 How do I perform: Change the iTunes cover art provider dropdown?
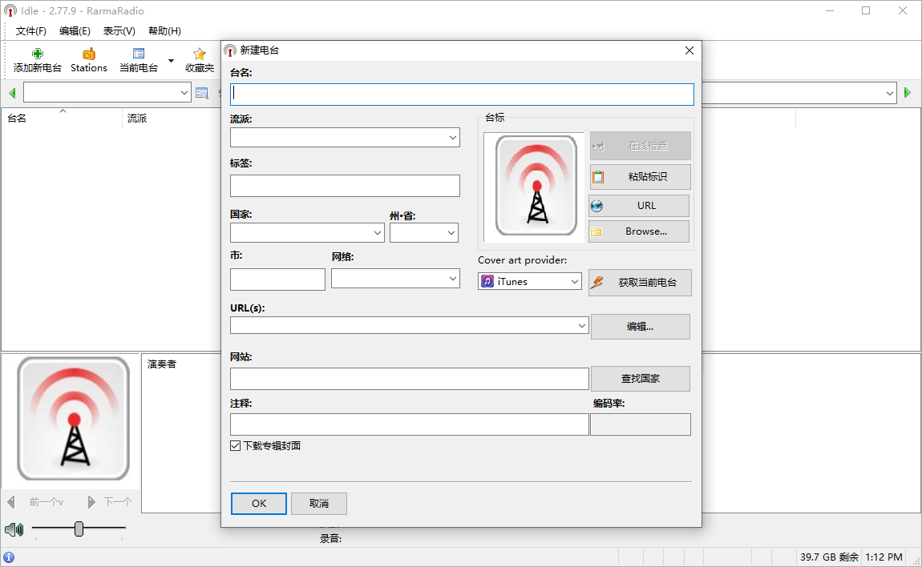[x=573, y=281]
